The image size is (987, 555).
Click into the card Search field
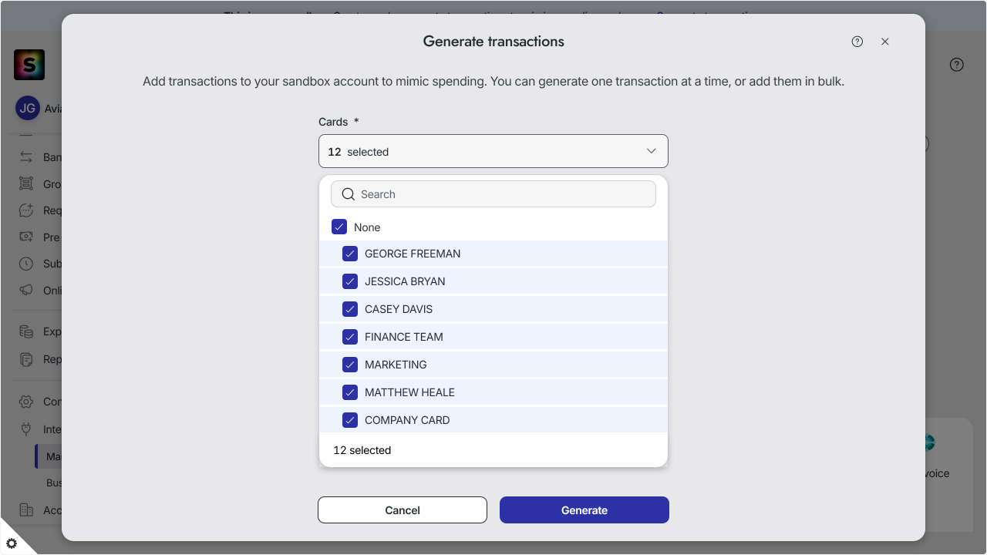pos(493,194)
